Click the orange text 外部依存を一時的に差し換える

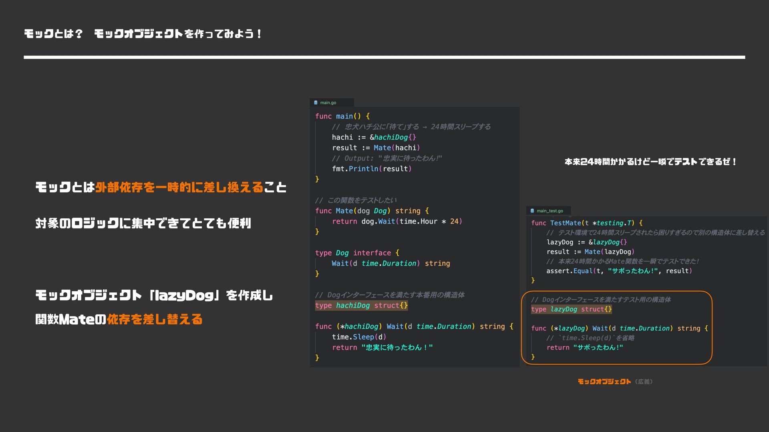point(179,187)
